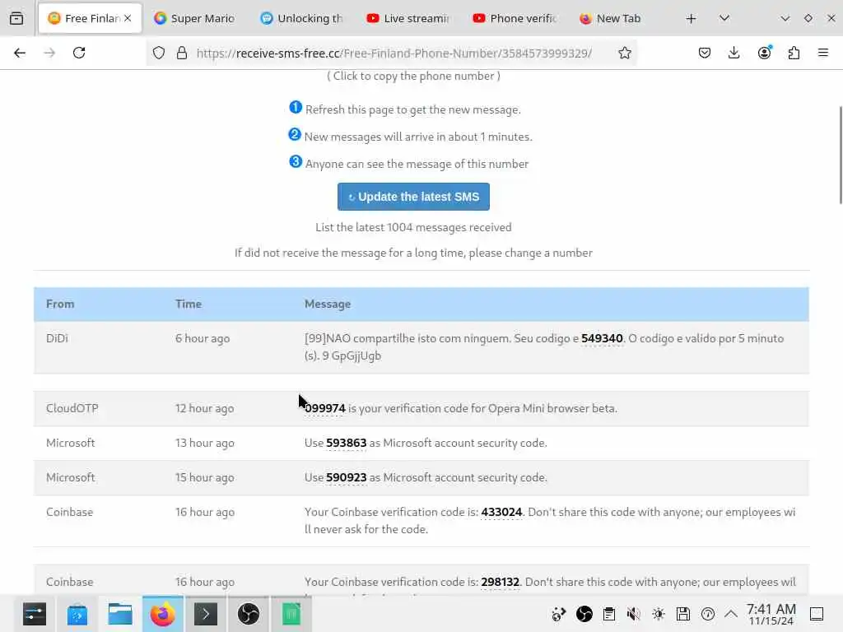Click the forward navigation arrow
Screen dimensions: 843x632
(49, 53)
